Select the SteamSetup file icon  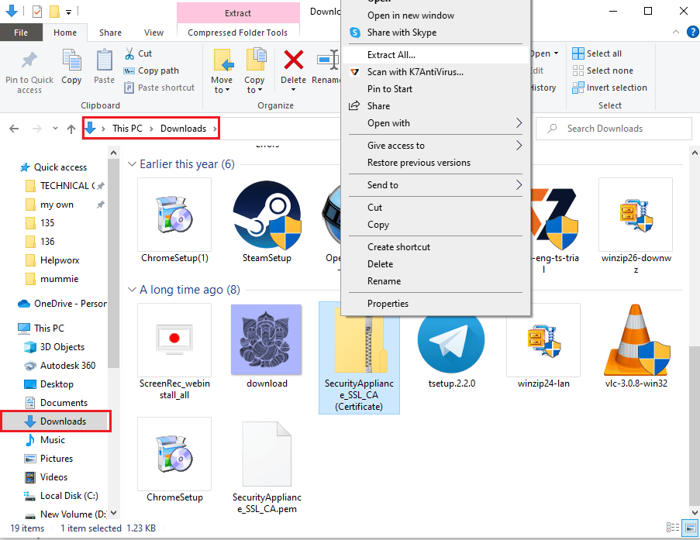[267, 215]
